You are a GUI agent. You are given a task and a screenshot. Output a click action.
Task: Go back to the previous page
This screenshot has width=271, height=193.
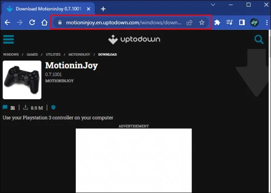[7, 22]
